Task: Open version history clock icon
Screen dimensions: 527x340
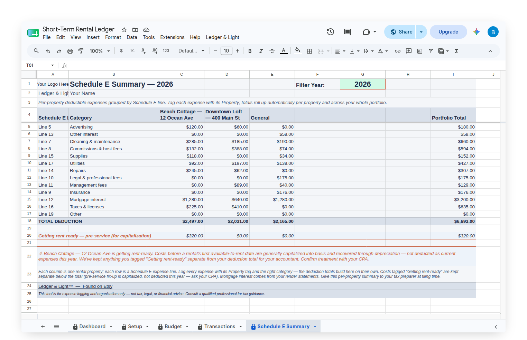Action: (331, 32)
